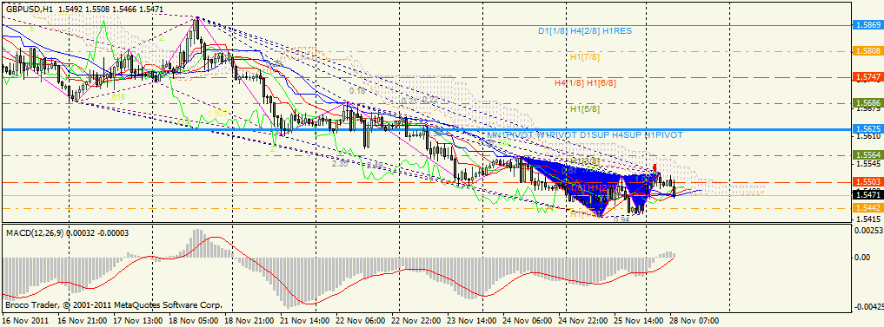Click the 2.35 ratio label on chart
The image size is (884, 327).
tap(340, 164)
